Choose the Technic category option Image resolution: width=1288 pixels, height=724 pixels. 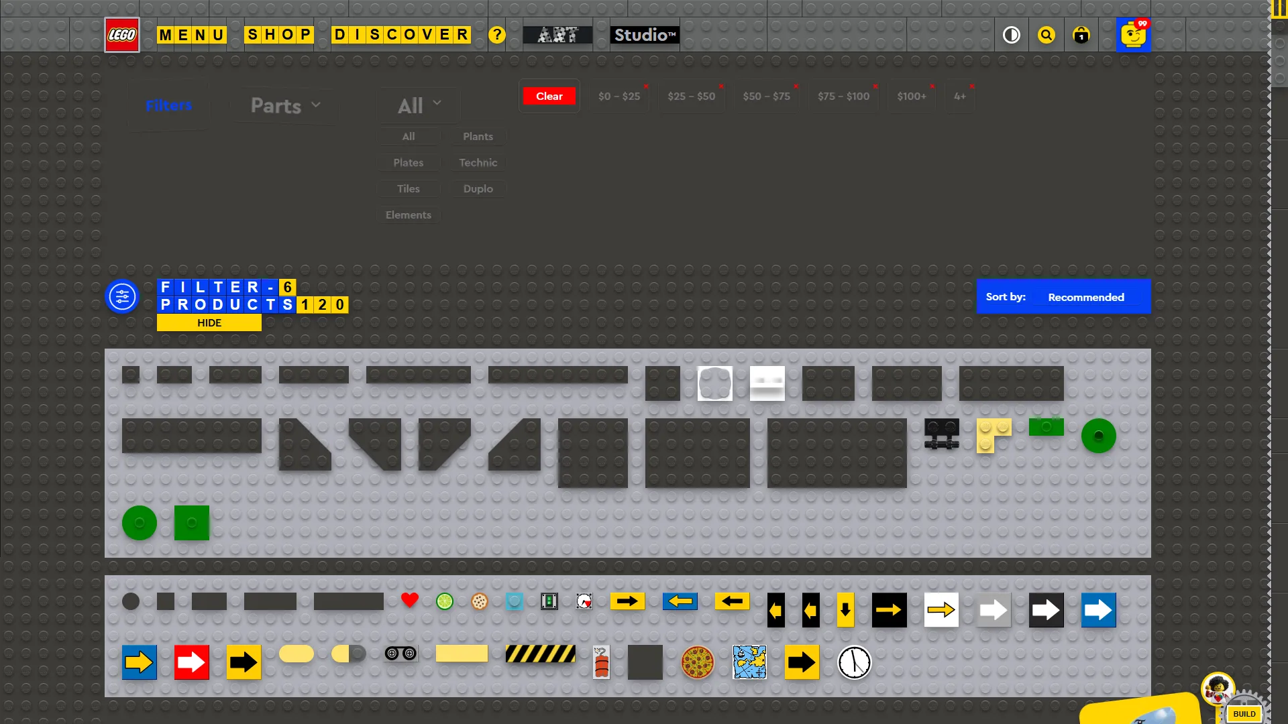click(x=478, y=162)
